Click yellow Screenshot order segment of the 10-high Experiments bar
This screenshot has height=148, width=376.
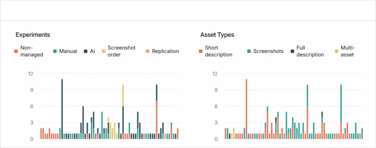(123, 95)
